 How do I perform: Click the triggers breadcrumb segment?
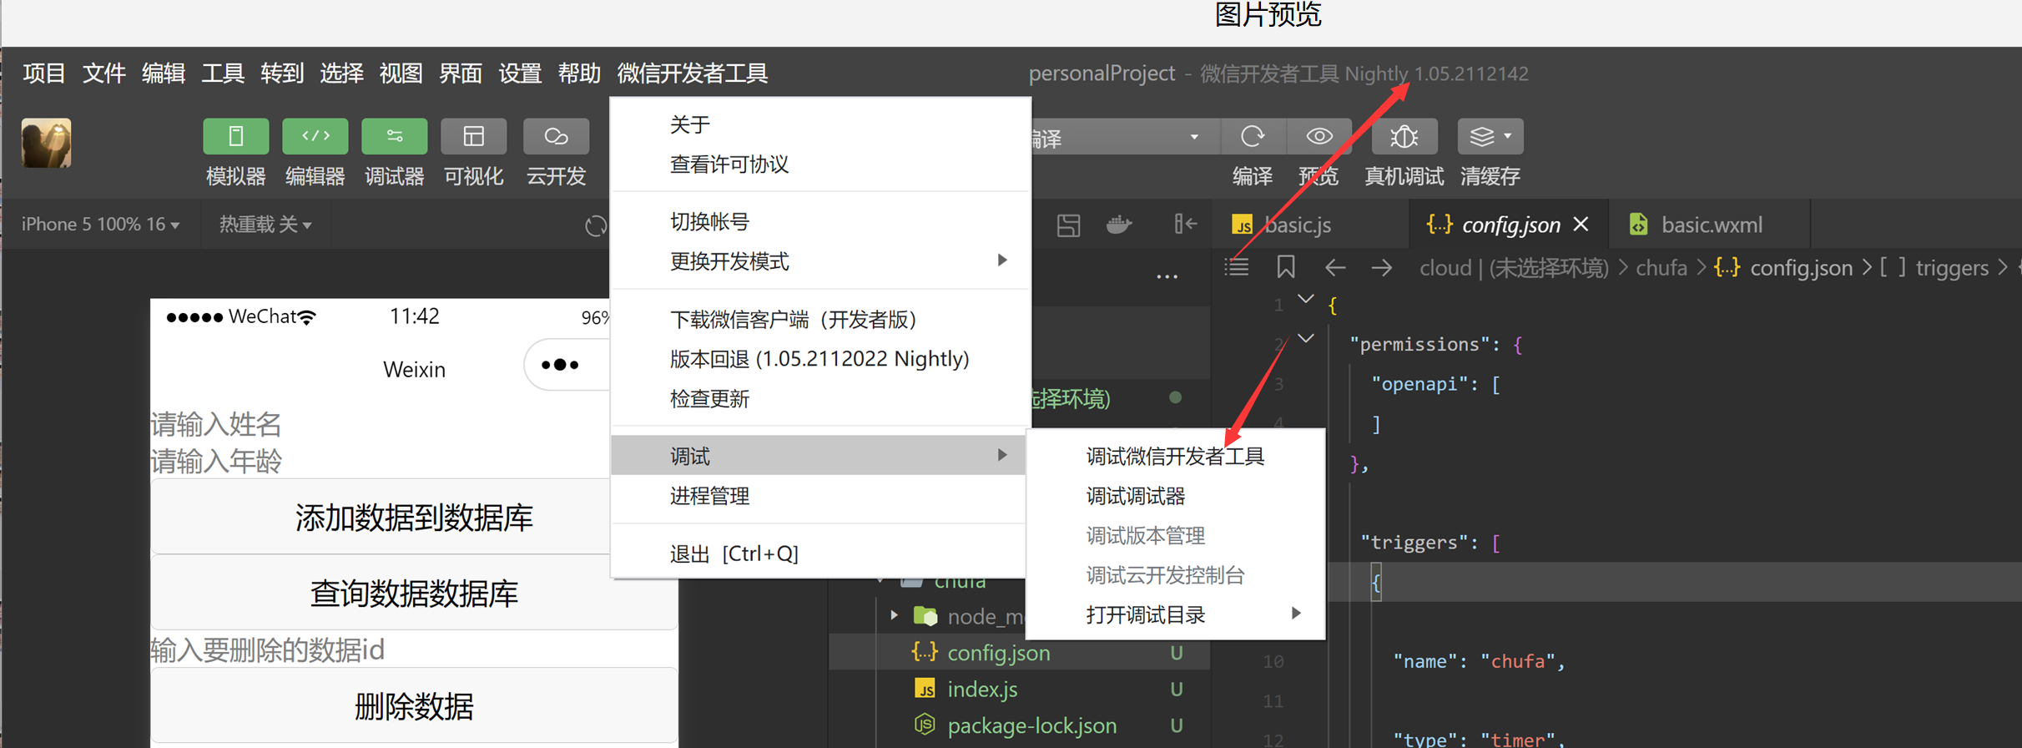[x=1952, y=268]
